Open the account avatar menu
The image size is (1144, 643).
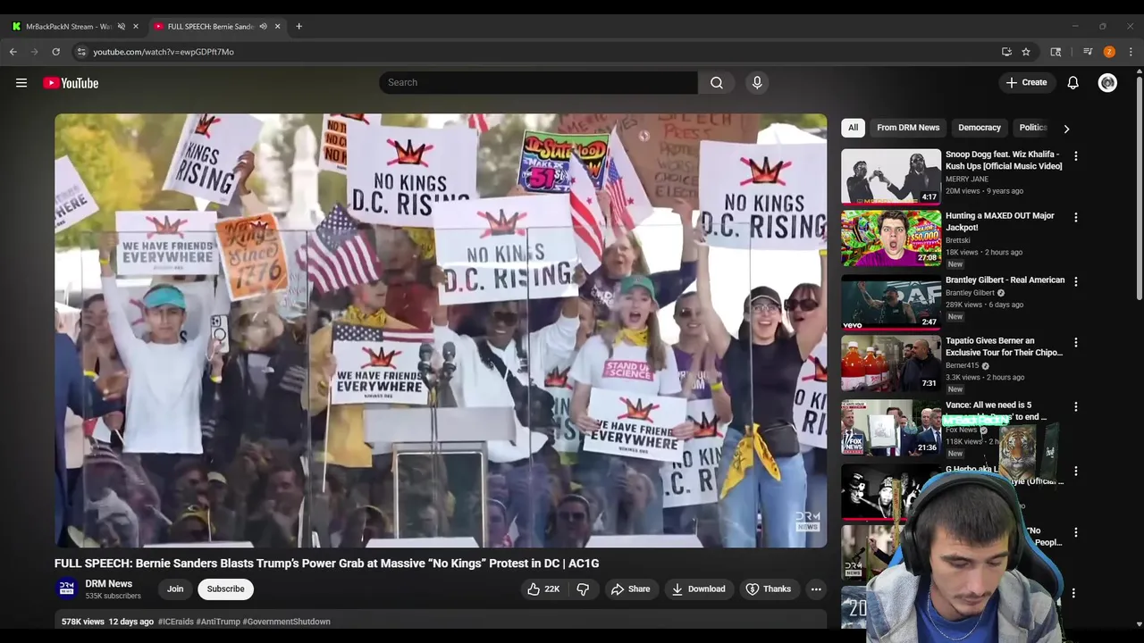click(x=1107, y=83)
